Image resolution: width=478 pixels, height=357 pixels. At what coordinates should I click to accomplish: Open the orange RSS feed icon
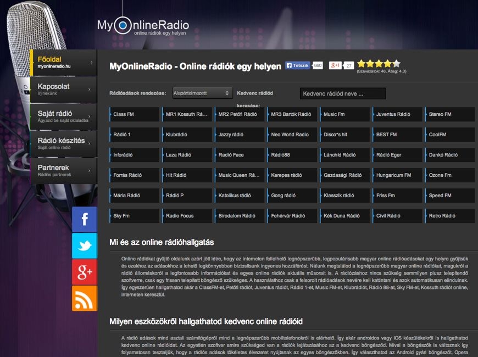[x=85, y=298]
